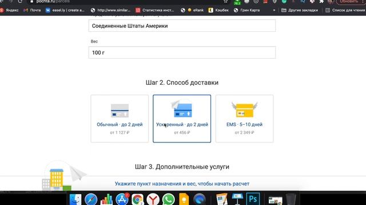The width and height of the screenshot is (366, 205).
Task: Expand the hidden bookmarks chevron
Action: pyautogui.click(x=274, y=10)
